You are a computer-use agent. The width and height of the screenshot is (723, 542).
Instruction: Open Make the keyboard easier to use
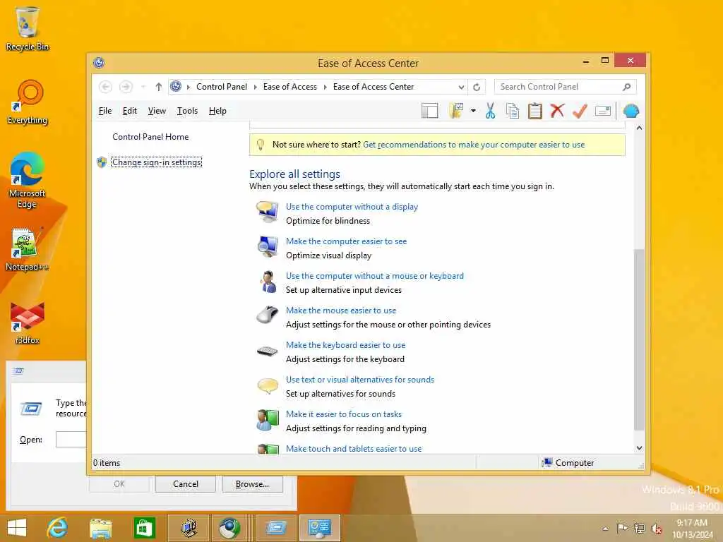click(346, 345)
